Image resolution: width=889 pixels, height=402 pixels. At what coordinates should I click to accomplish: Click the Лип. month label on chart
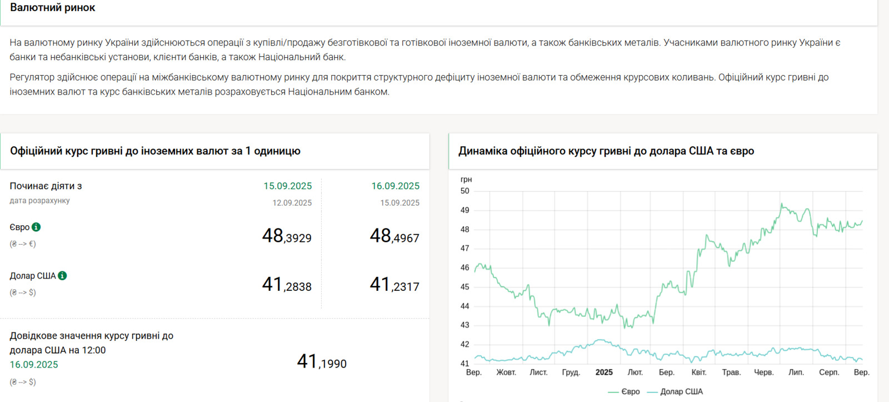coord(796,373)
